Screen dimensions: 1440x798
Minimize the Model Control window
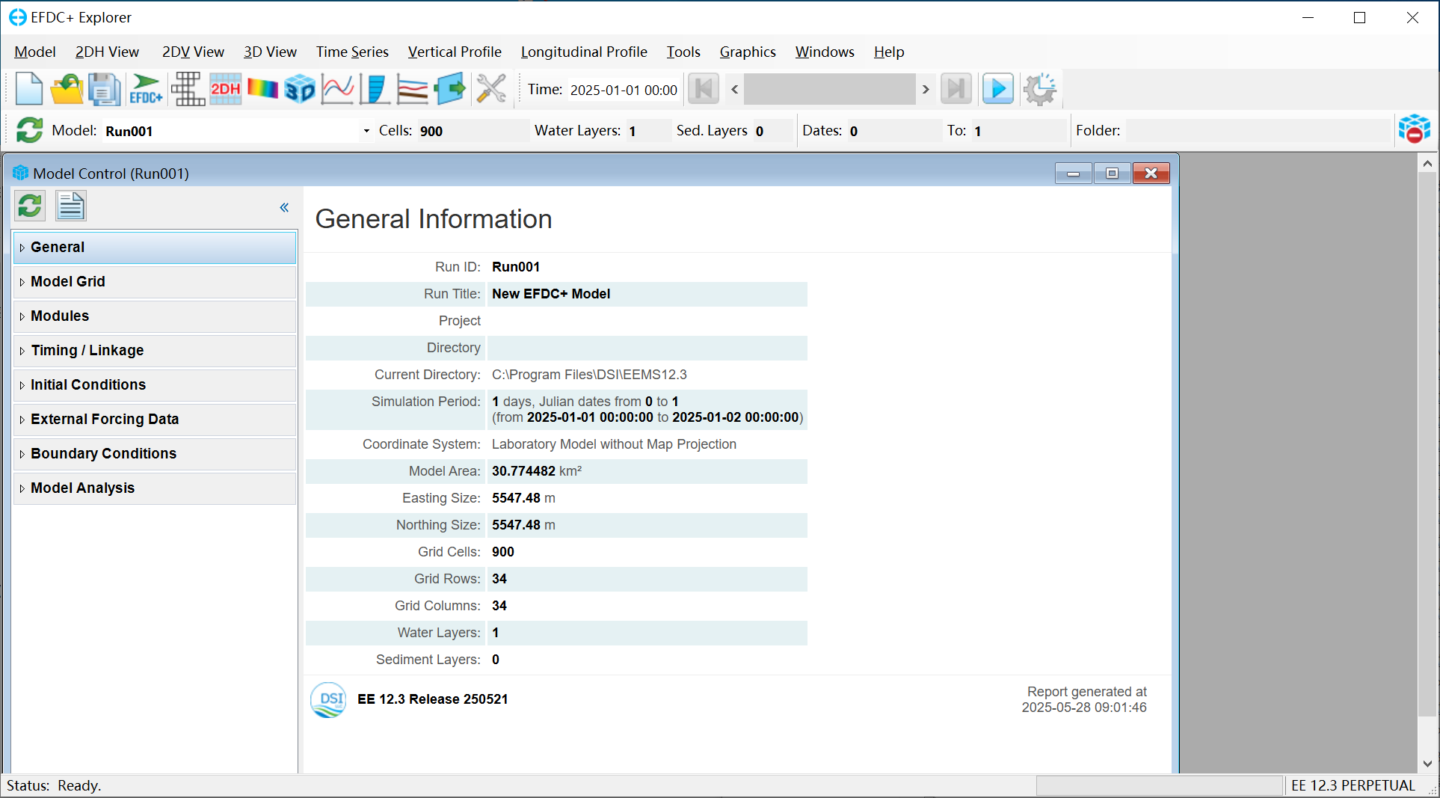(x=1074, y=174)
